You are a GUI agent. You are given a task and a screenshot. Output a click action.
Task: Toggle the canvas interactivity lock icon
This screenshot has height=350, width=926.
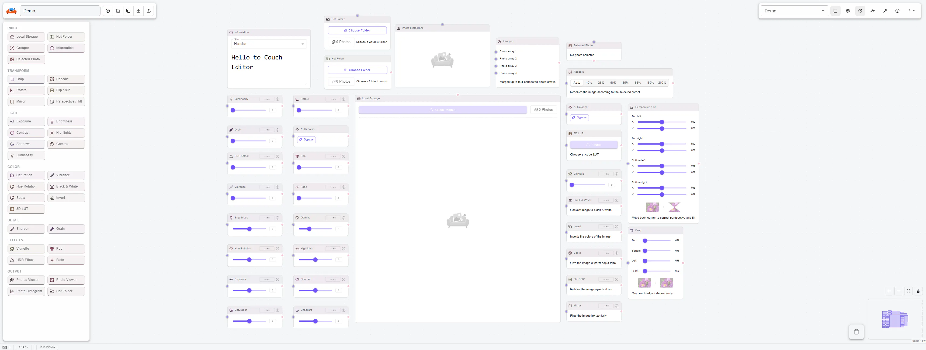click(x=918, y=291)
